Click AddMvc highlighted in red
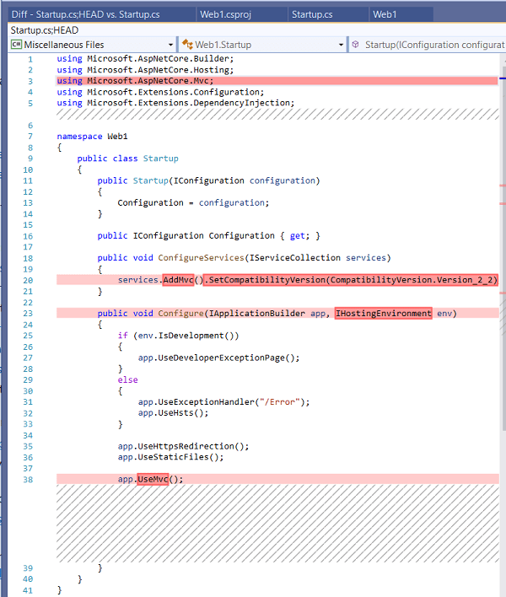The height and width of the screenshot is (597, 506). pyautogui.click(x=178, y=280)
